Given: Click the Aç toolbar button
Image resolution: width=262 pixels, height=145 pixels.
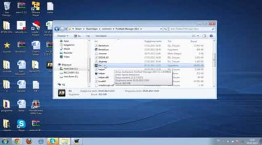Looking at the screenshot, I should click(77, 36).
